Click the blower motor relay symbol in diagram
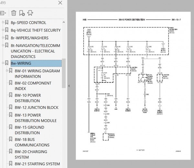The image size is (194, 168). coord(143,78)
